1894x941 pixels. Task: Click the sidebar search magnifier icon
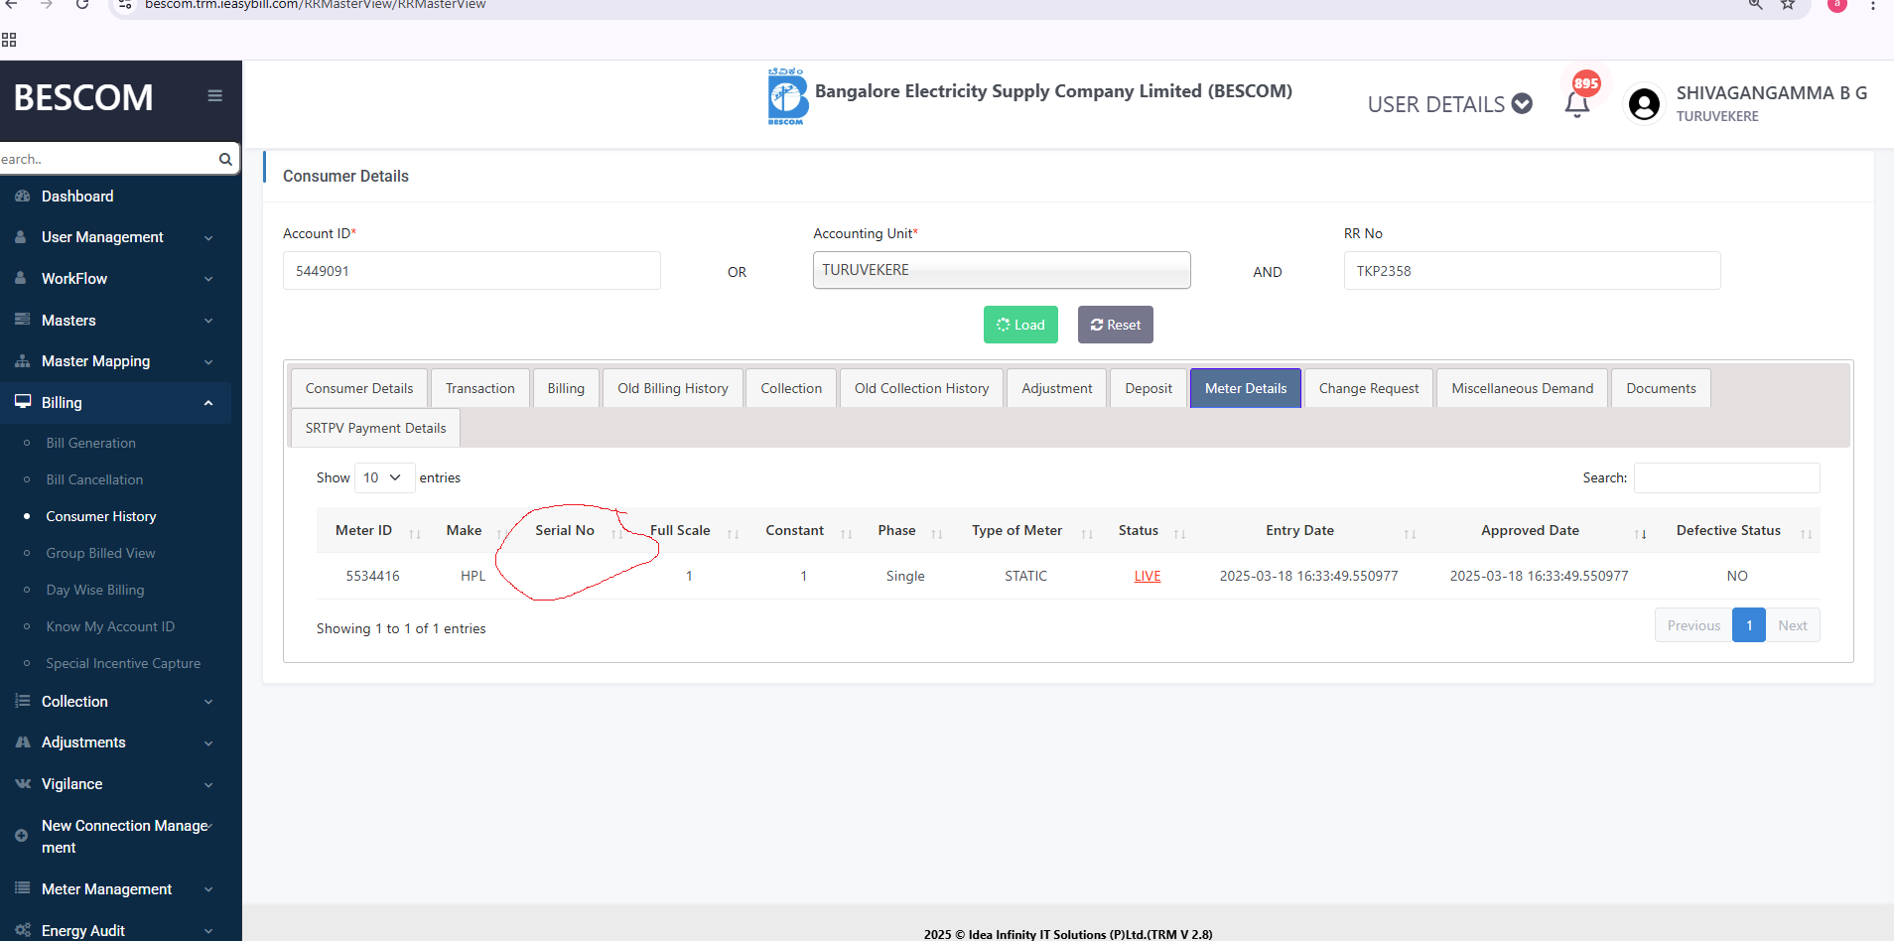(x=225, y=159)
